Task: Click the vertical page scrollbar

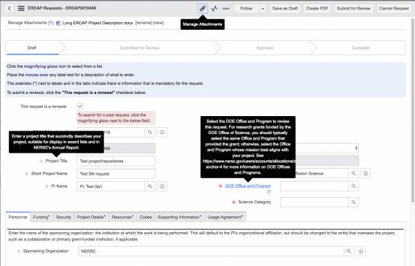Action: click(413, 111)
